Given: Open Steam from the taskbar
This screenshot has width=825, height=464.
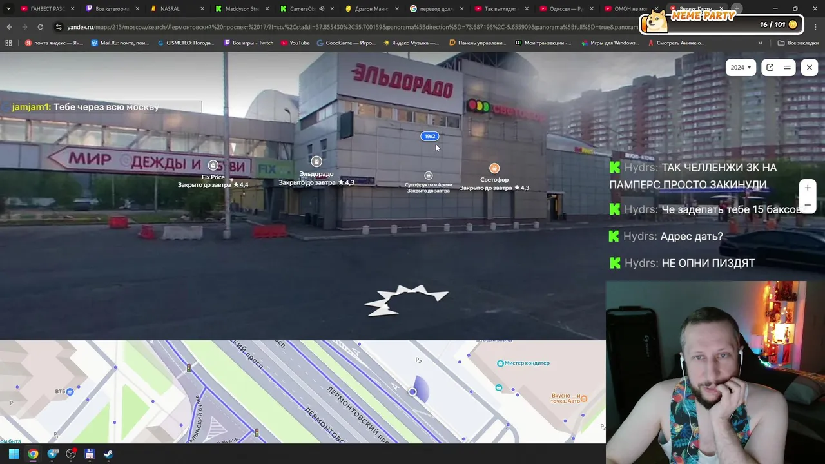Looking at the screenshot, I should click(x=108, y=454).
